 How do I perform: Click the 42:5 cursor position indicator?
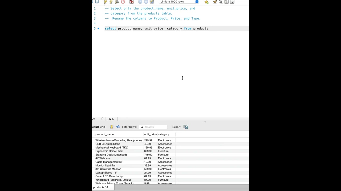[x=111, y=119]
